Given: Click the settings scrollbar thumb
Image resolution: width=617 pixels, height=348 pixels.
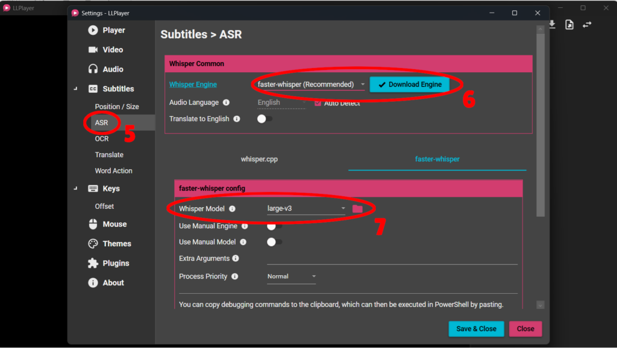Looking at the screenshot, I should 540,125.
